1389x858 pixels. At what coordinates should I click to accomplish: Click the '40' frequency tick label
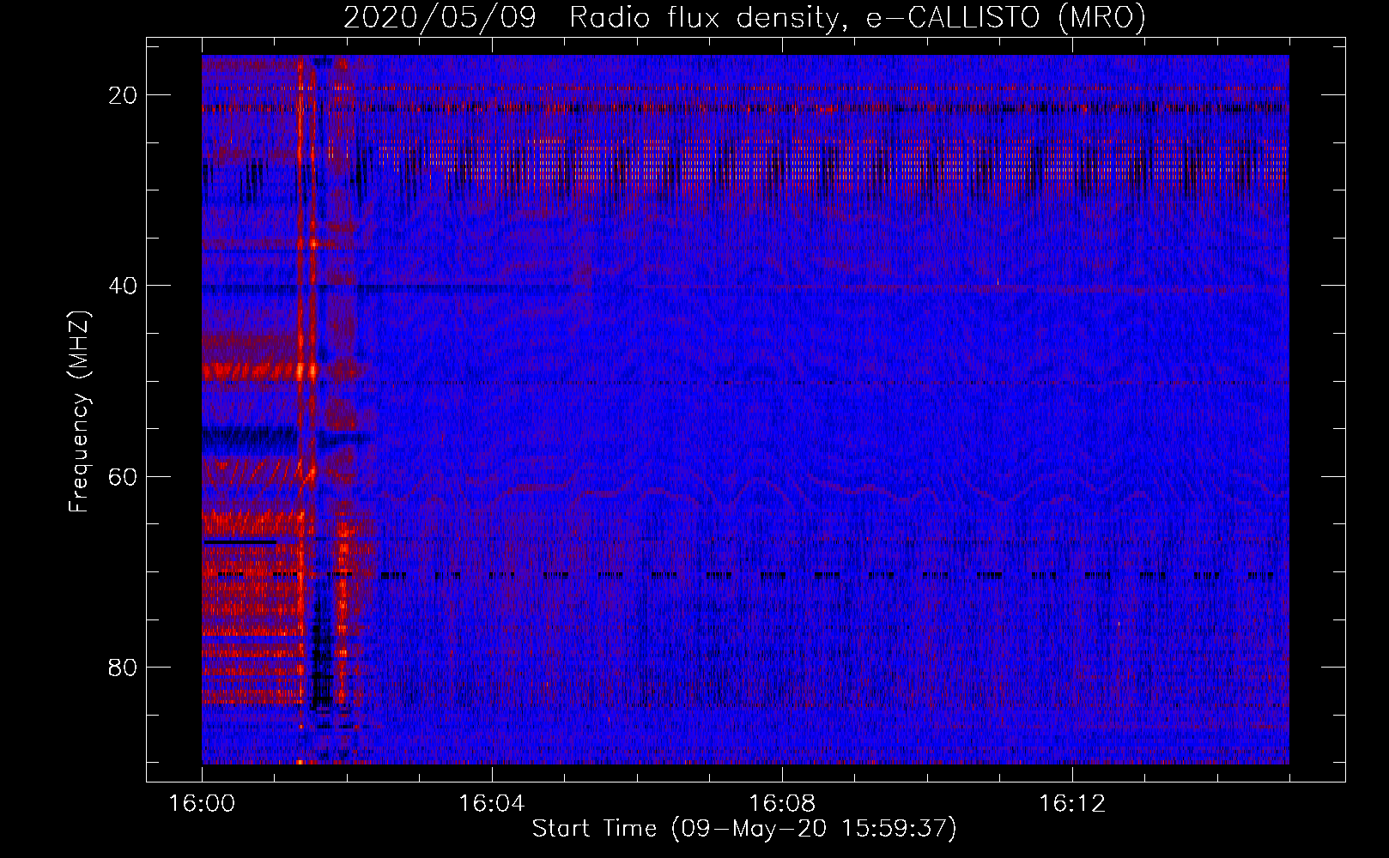123,286
